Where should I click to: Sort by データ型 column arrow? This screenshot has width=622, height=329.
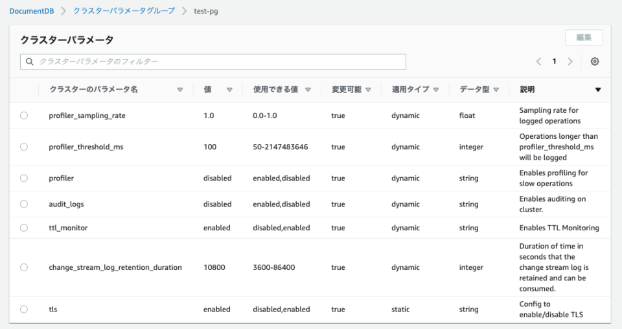pos(496,90)
